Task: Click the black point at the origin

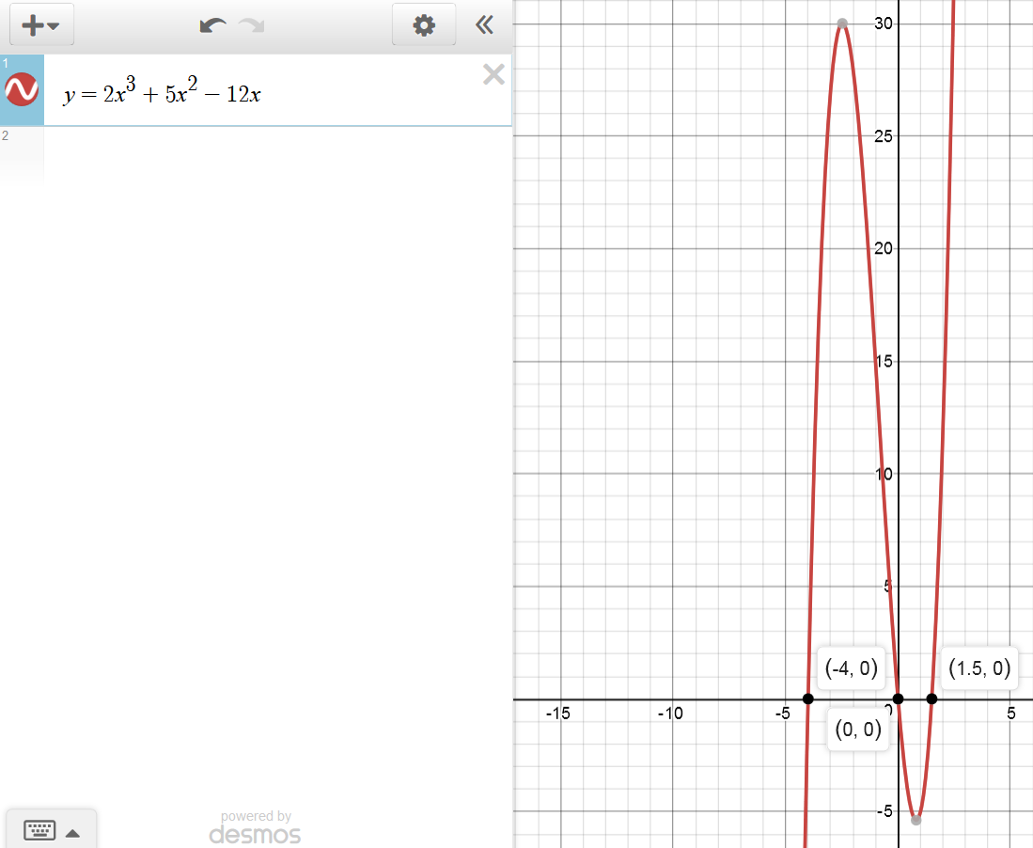Action: (899, 699)
